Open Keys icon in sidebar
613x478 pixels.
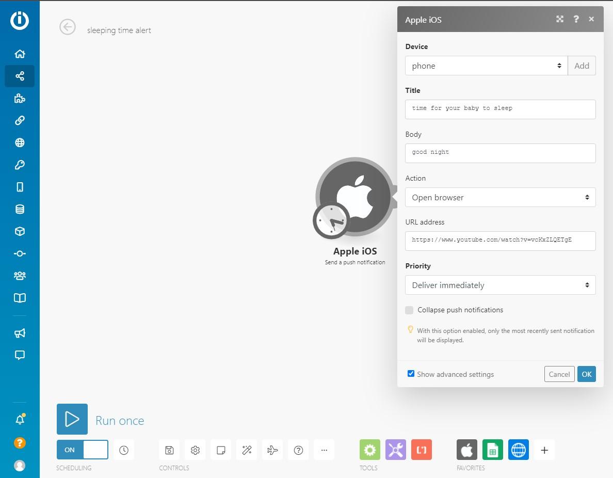click(20, 165)
